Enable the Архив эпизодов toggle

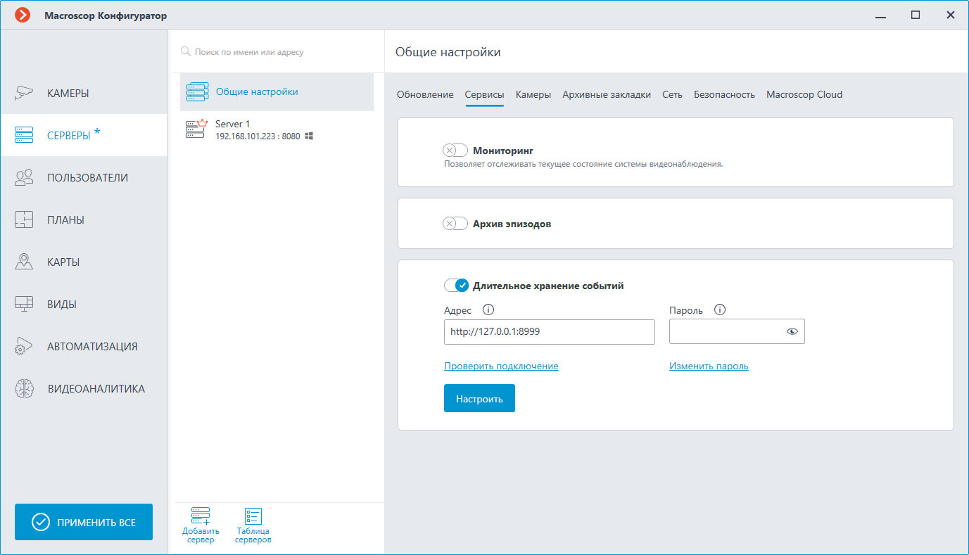pyautogui.click(x=455, y=223)
